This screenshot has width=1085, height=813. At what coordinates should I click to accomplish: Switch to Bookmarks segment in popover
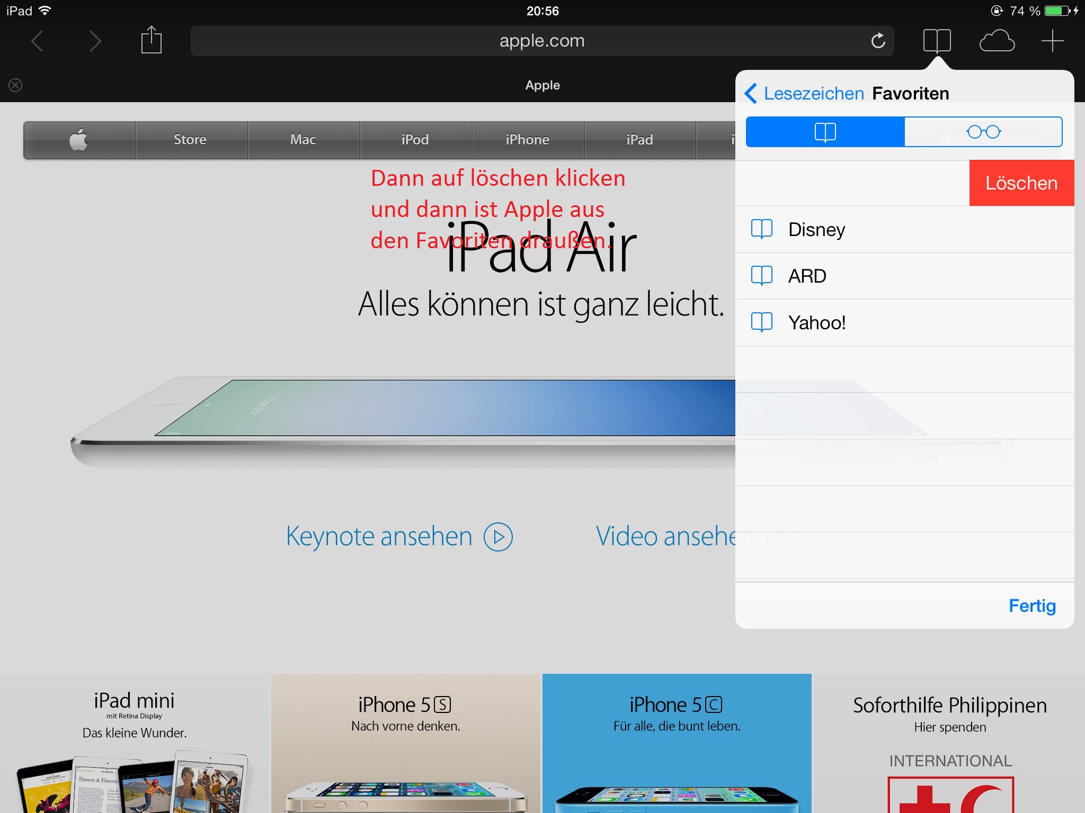coord(825,132)
